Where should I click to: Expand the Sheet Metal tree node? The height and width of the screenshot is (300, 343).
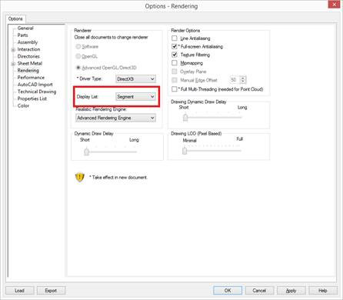13,64
